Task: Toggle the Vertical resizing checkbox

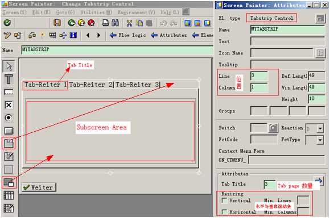Action: click(x=225, y=200)
